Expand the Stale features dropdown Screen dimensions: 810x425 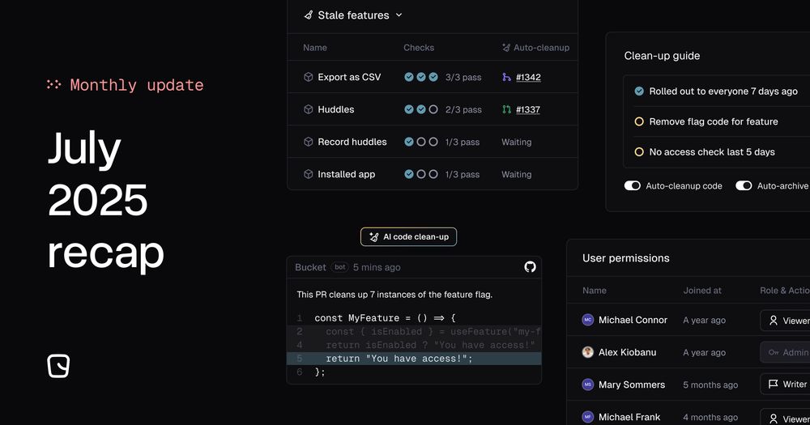[399, 15]
